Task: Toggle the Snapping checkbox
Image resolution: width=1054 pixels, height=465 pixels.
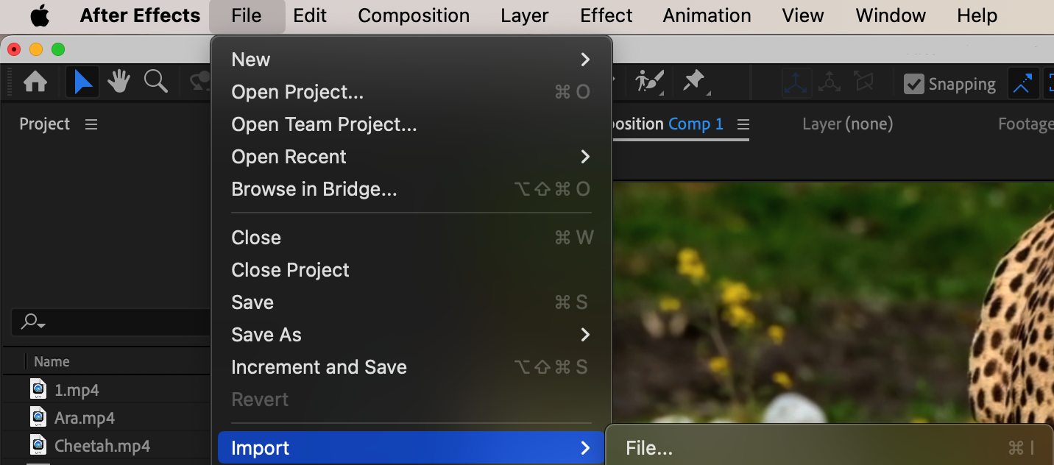Action: click(x=914, y=84)
